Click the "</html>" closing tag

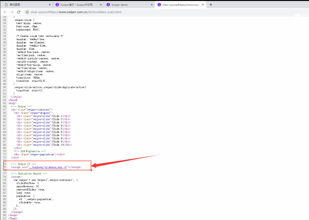click(x=13, y=218)
